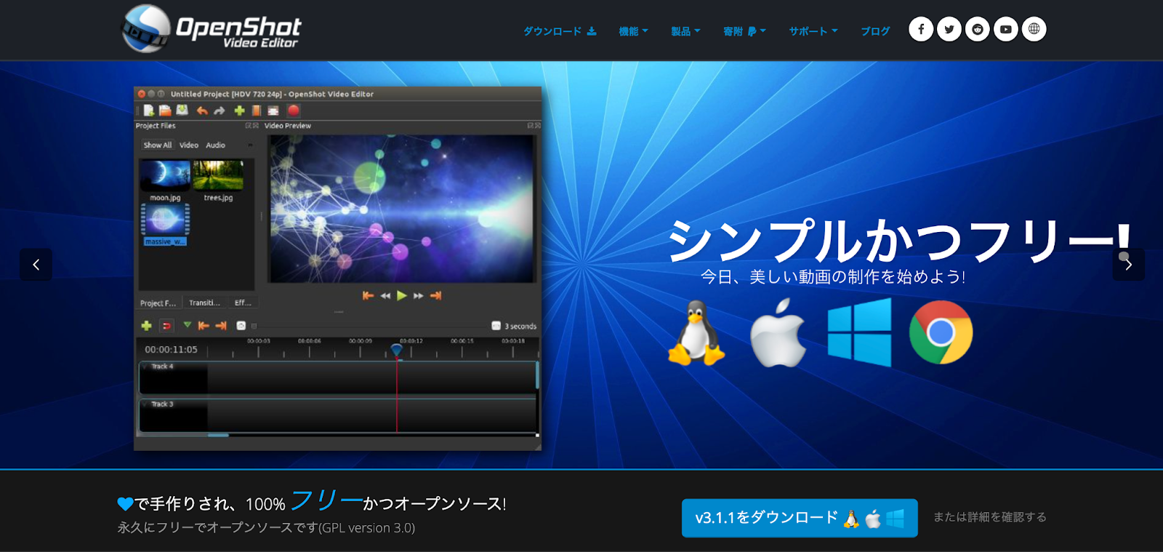The height and width of the screenshot is (552, 1163).
Task: Click Fast Forward button in preview controls
Action: [419, 295]
